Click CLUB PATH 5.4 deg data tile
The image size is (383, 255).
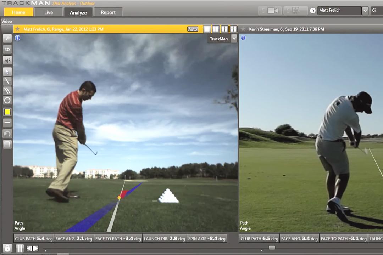point(34,239)
